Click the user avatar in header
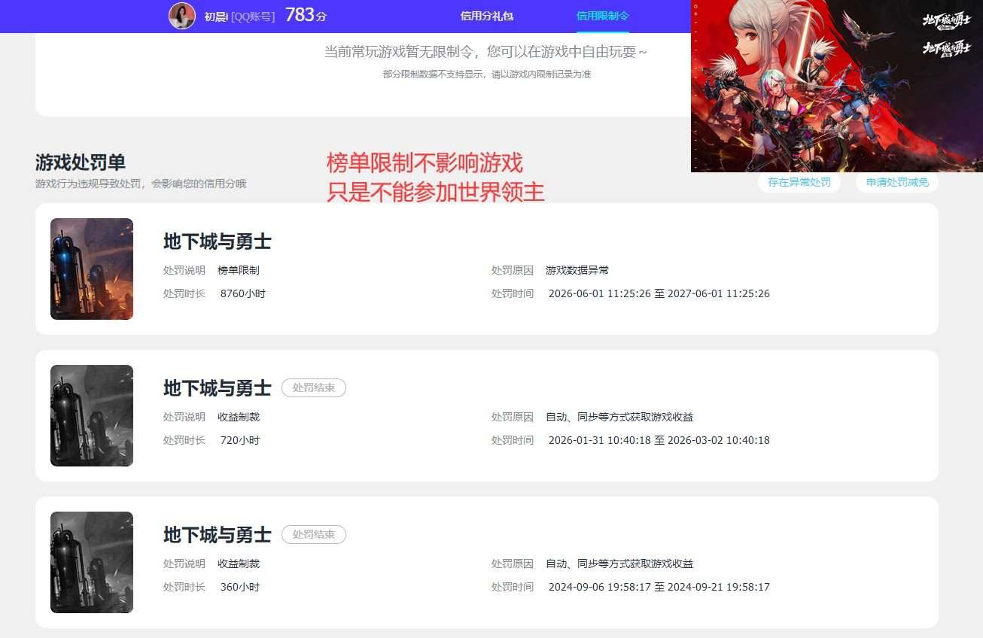This screenshot has height=638, width=983. coord(182,16)
